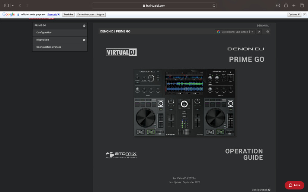Click the DENON DJ PRIME GO title
The height and width of the screenshot is (192, 308).
(115, 32)
